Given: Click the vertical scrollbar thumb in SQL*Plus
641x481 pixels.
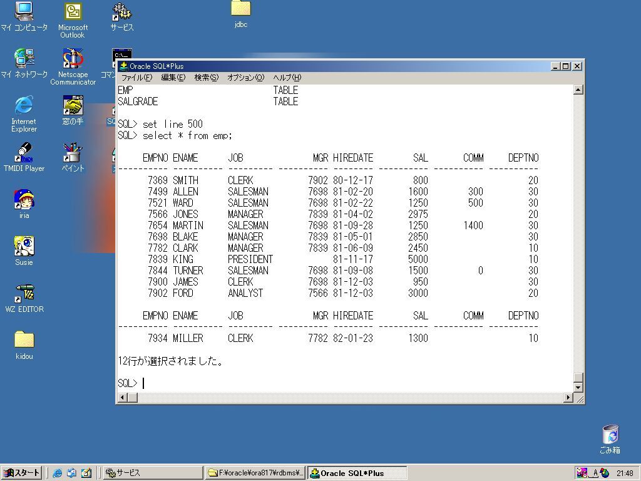Looking at the screenshot, I should pyautogui.click(x=578, y=377).
